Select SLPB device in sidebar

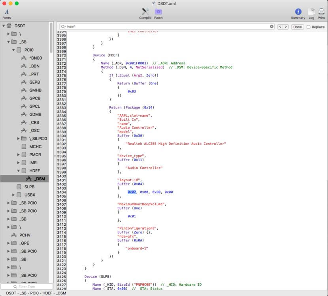pos(30,187)
